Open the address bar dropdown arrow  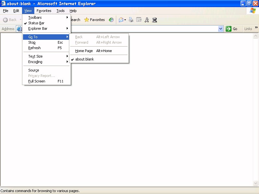221,29
